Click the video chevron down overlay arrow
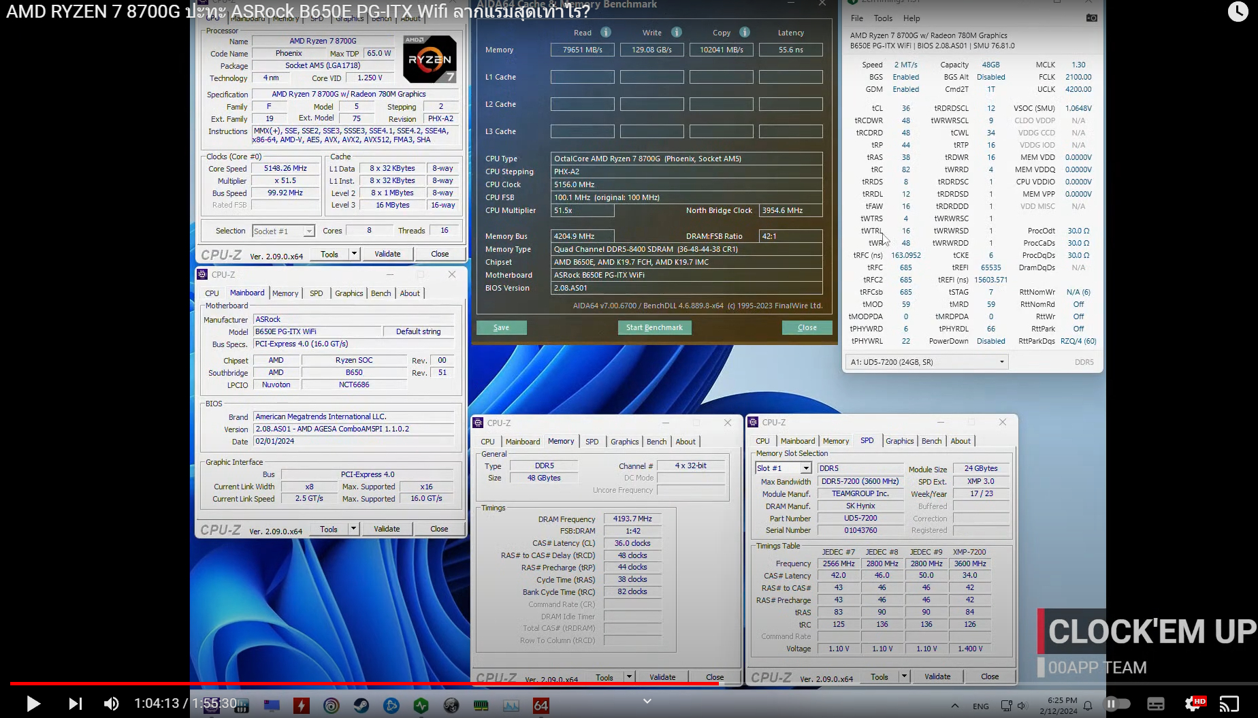Image resolution: width=1258 pixels, height=718 pixels. (647, 701)
